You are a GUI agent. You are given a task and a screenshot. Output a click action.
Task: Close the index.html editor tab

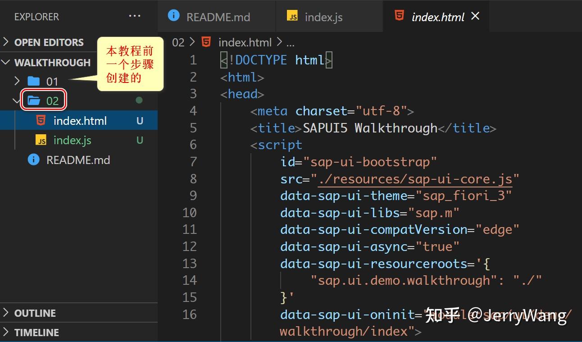click(x=475, y=16)
